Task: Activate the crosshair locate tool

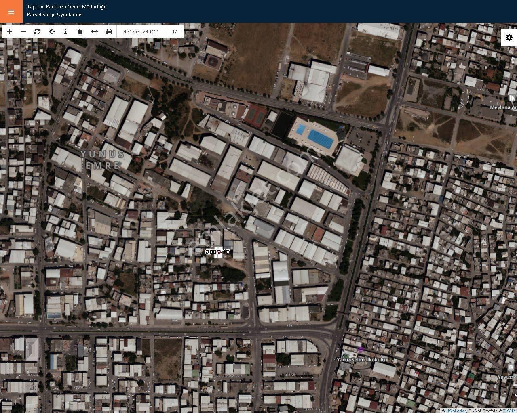Action: point(52,31)
